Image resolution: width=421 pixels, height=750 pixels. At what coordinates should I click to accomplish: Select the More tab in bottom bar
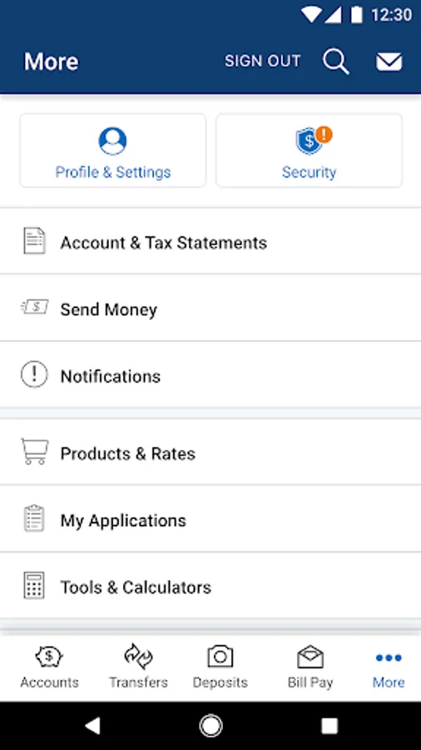point(389,667)
